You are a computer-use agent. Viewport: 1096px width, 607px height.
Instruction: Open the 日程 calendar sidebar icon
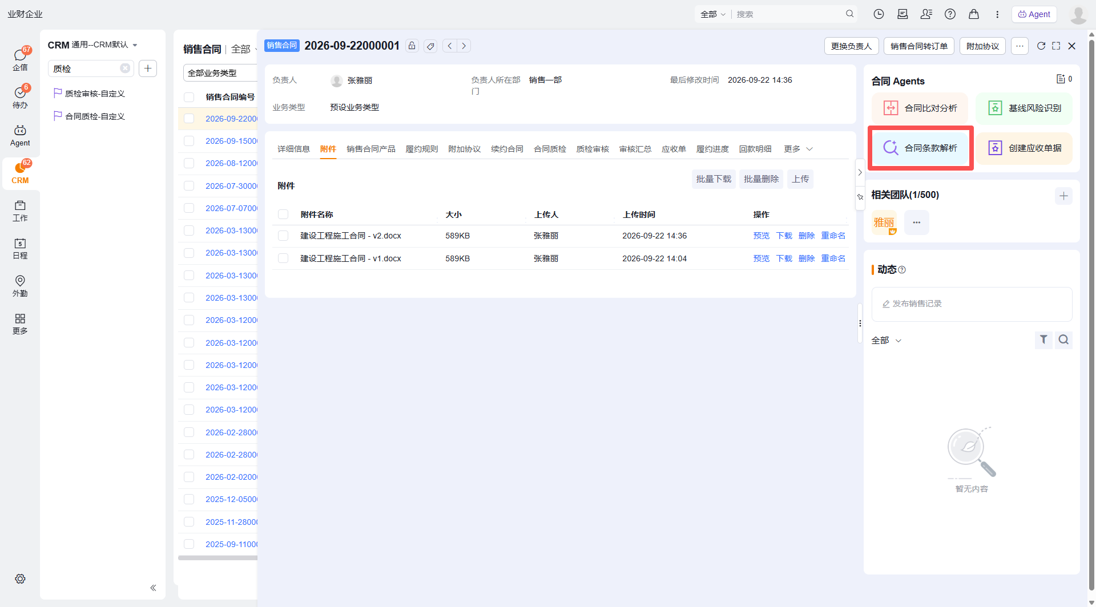pos(20,248)
